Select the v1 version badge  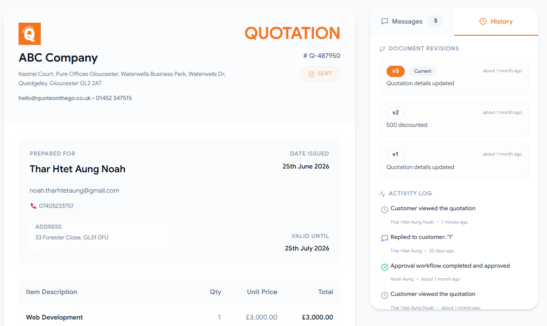tap(395, 154)
